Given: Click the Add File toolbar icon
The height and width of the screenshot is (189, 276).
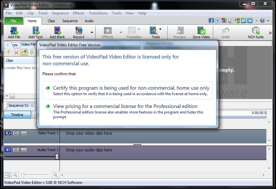Looking at the screenshot, I should click(14, 32).
